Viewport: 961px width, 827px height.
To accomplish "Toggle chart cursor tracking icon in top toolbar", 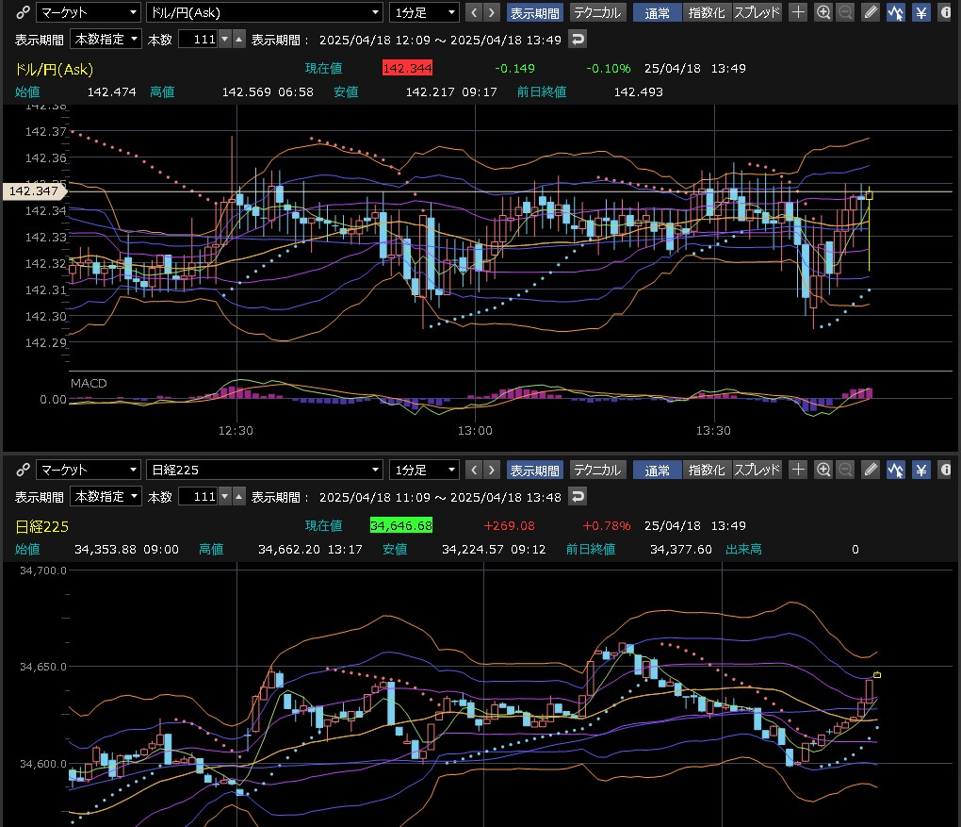I will point(895,12).
